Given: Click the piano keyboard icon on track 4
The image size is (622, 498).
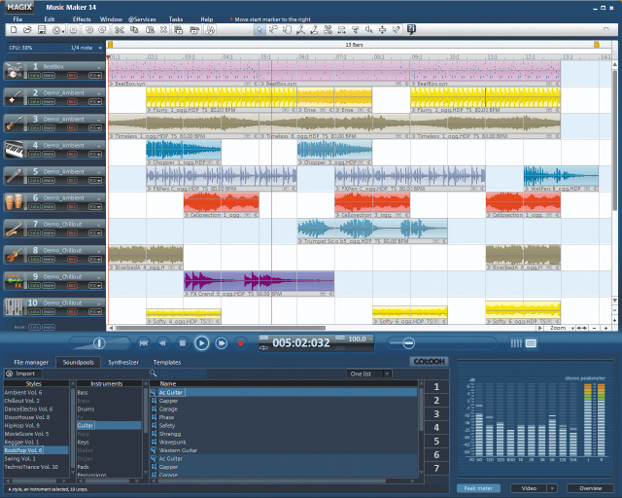Looking at the screenshot, I should tap(15, 150).
